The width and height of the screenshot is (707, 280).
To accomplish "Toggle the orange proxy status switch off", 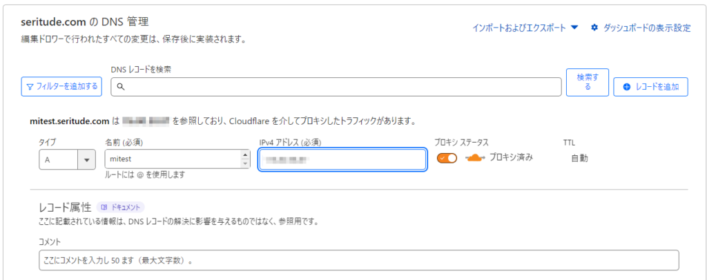I will click(447, 158).
